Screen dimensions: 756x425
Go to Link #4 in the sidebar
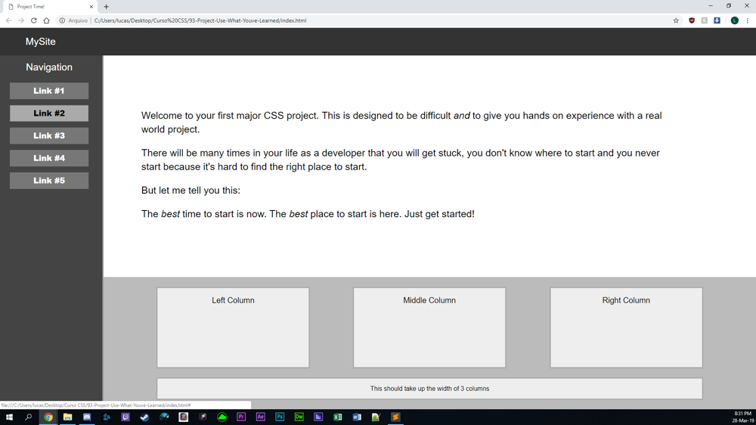pos(49,158)
